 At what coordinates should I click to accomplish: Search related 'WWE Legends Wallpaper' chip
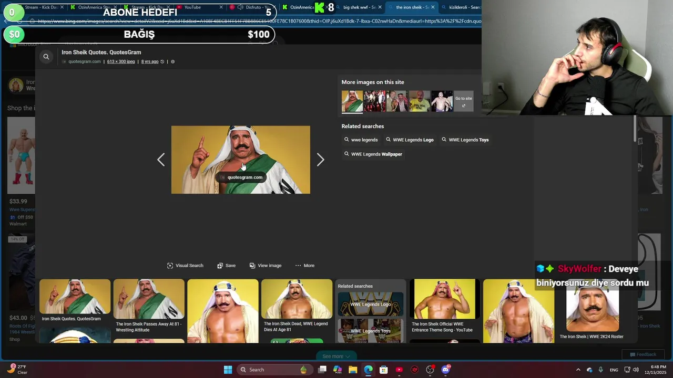pos(373,154)
